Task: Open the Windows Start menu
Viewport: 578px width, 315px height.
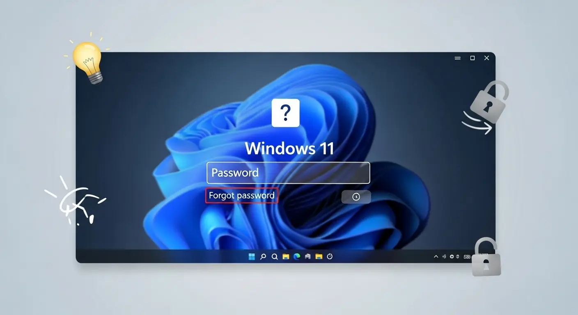Action: click(252, 257)
